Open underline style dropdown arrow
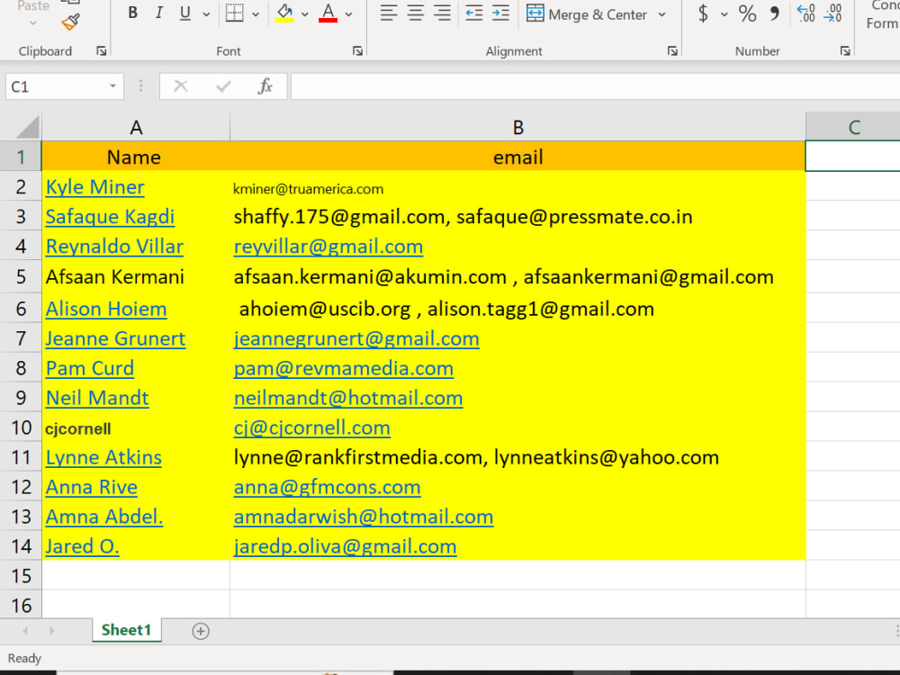The height and width of the screenshot is (675, 900). click(x=206, y=13)
